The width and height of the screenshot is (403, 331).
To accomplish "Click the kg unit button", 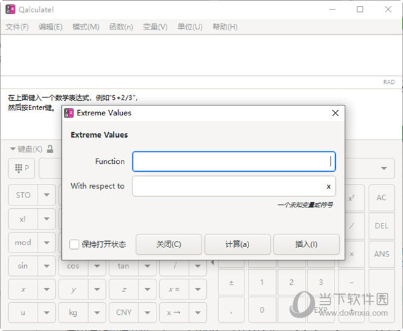I will (73, 313).
